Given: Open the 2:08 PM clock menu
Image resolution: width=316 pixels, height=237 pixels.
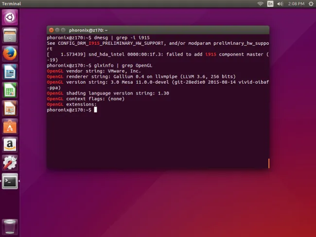Looking at the screenshot, I should tap(296, 3).
